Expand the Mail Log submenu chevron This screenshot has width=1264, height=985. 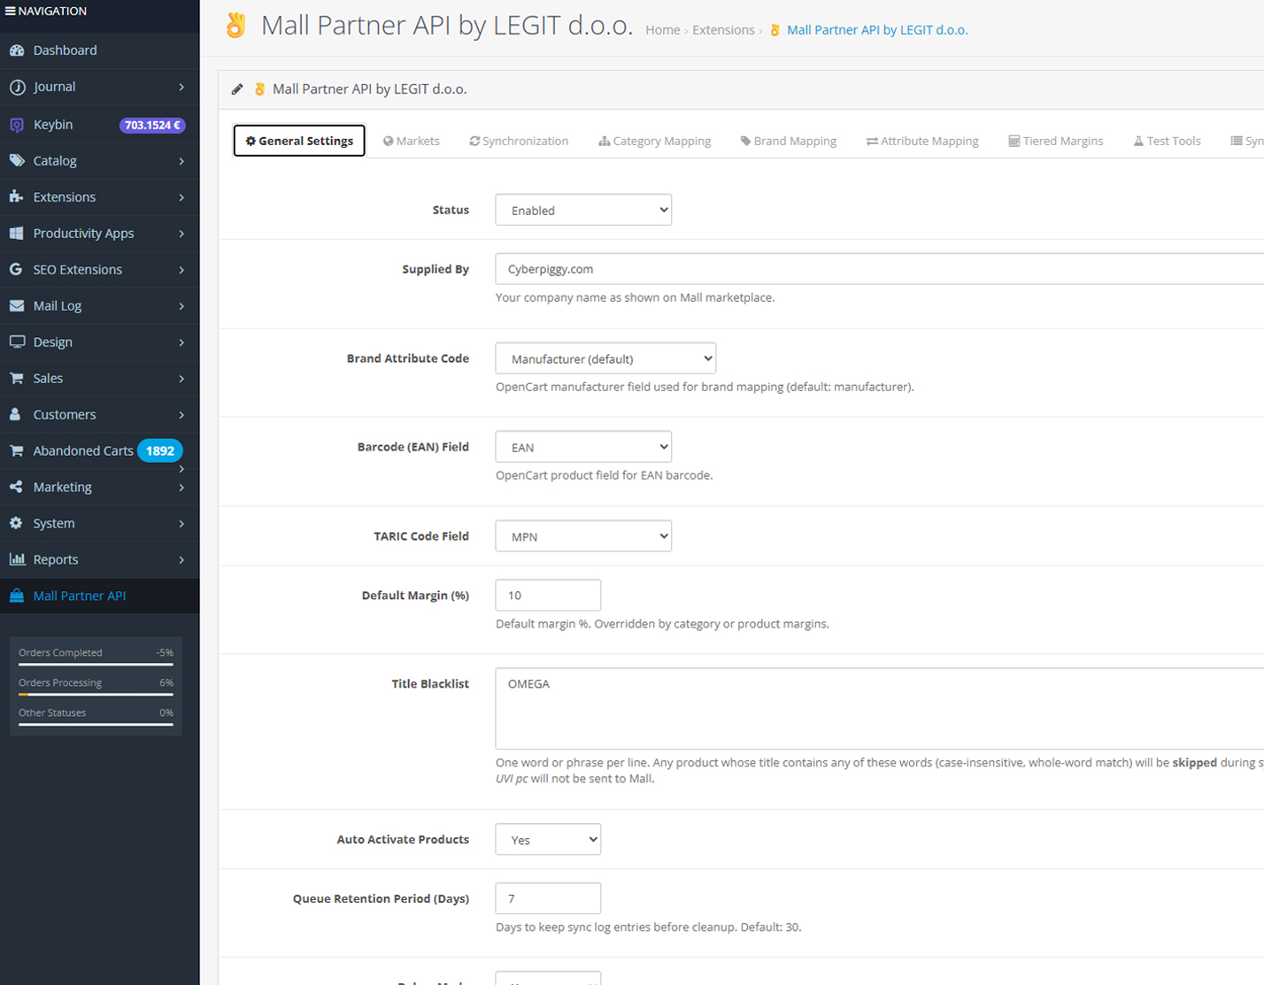pos(181,306)
